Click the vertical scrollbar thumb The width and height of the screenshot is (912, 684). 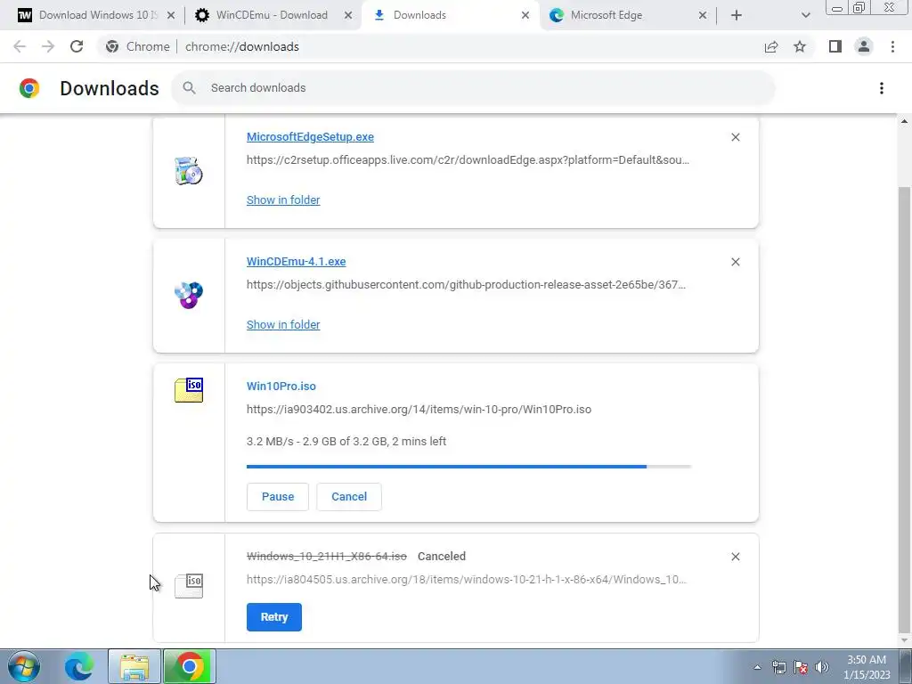[904, 409]
